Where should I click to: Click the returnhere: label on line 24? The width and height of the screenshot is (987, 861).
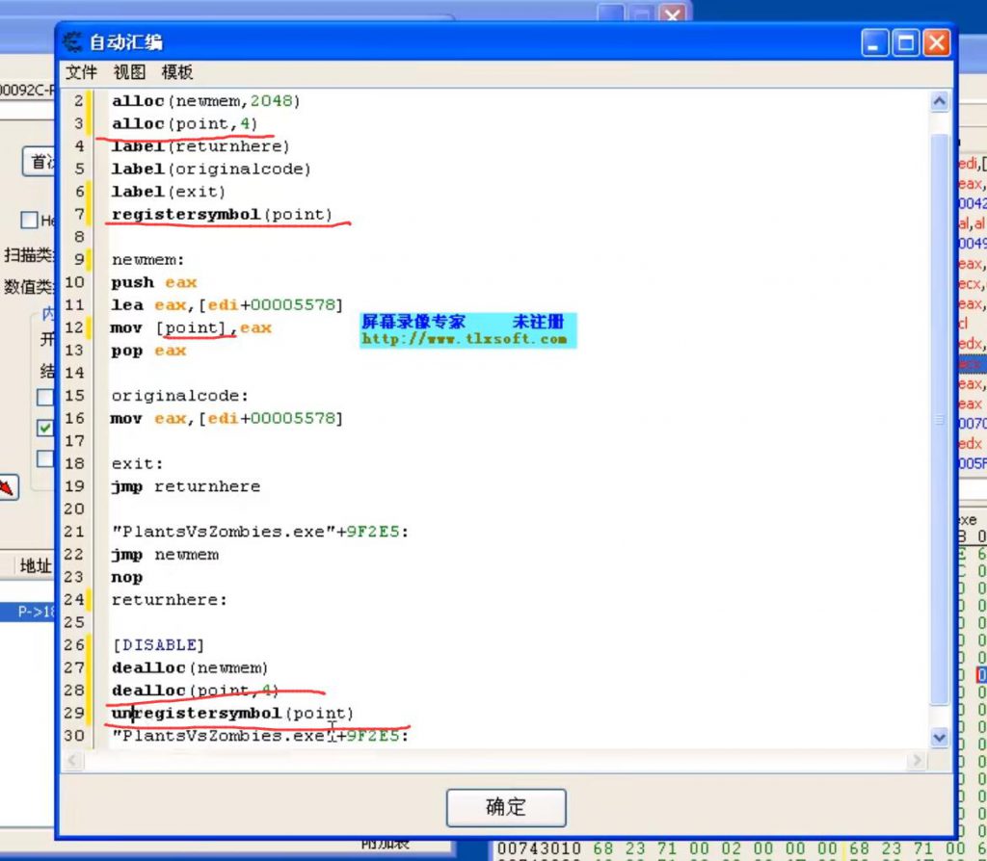point(170,600)
